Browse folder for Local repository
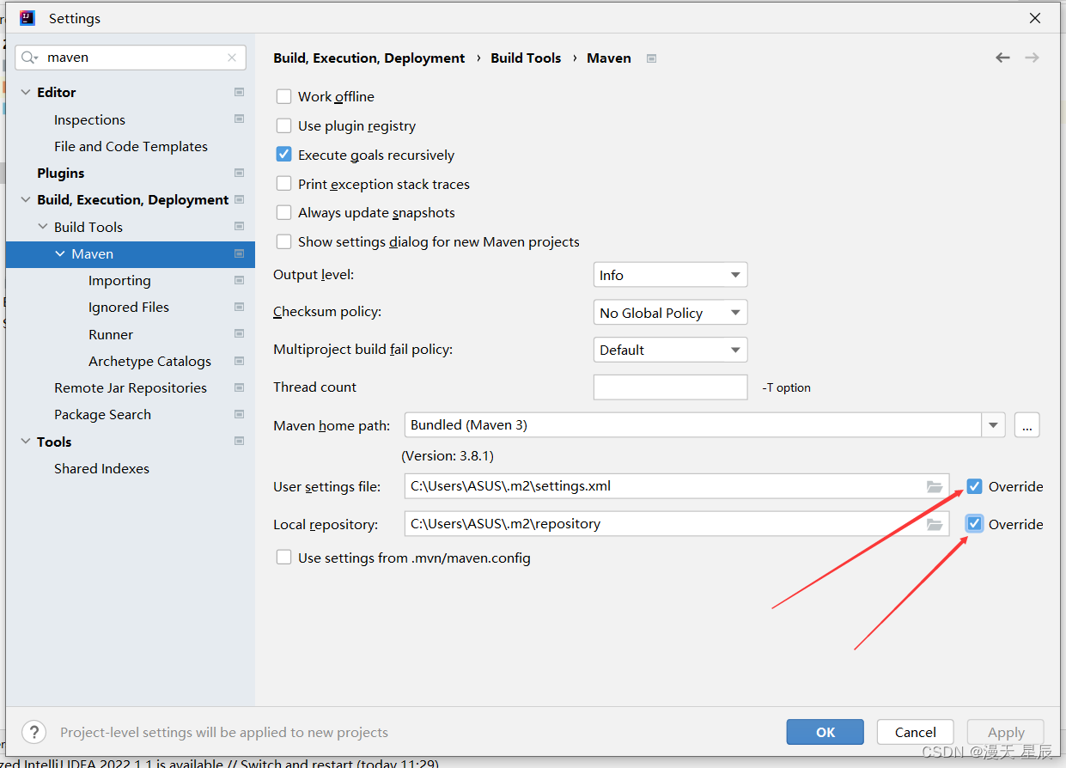Image resolution: width=1066 pixels, height=768 pixels. (935, 524)
